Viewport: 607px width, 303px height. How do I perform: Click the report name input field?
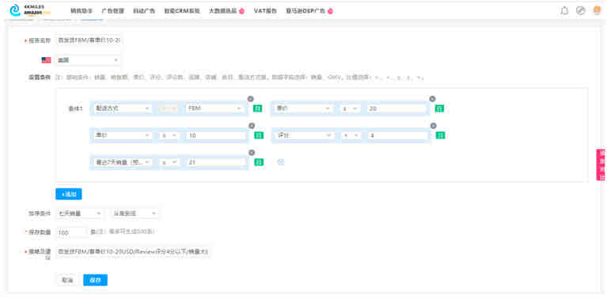pyautogui.click(x=89, y=40)
